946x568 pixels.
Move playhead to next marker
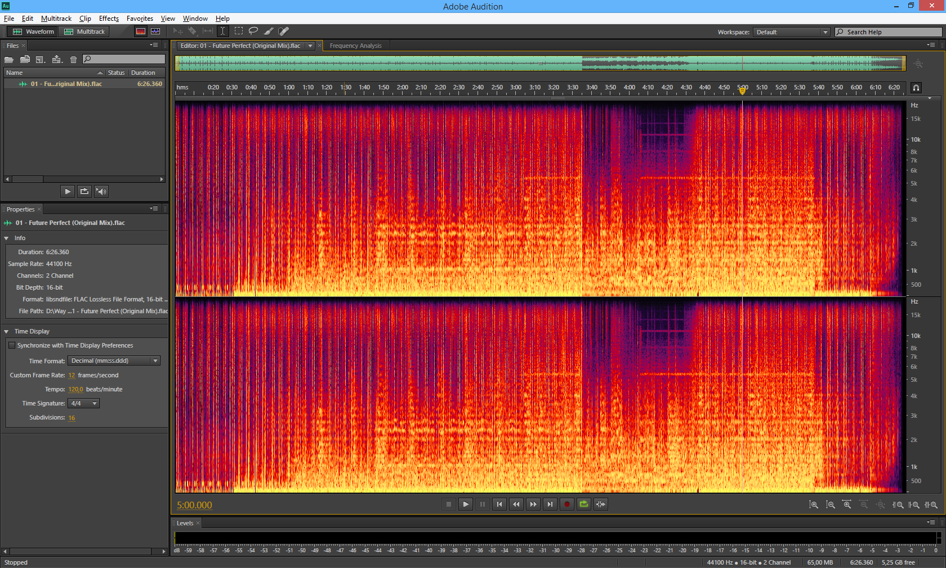coord(550,504)
